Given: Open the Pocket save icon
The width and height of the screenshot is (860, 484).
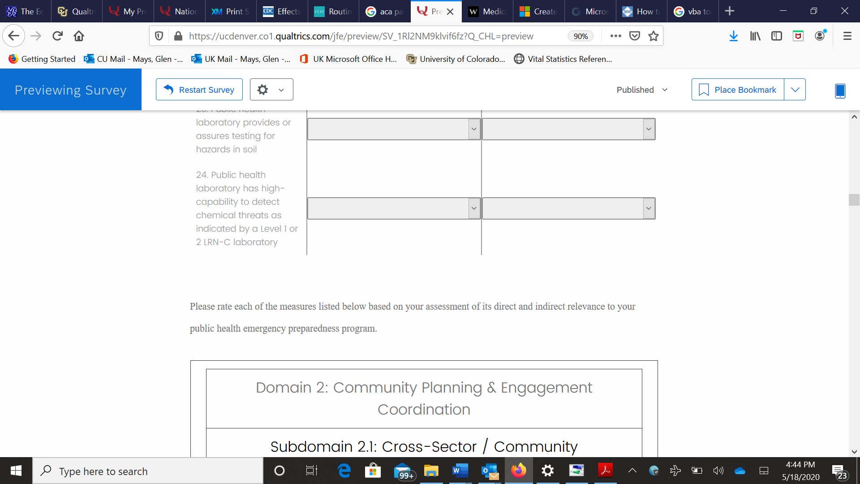Looking at the screenshot, I should (x=635, y=36).
